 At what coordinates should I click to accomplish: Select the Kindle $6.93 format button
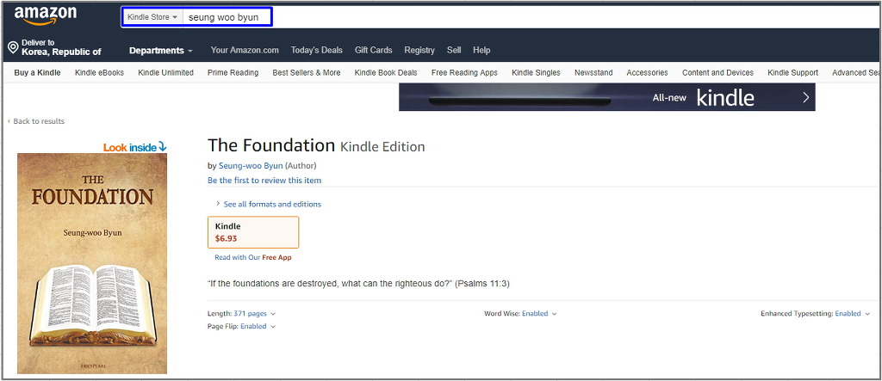253,232
